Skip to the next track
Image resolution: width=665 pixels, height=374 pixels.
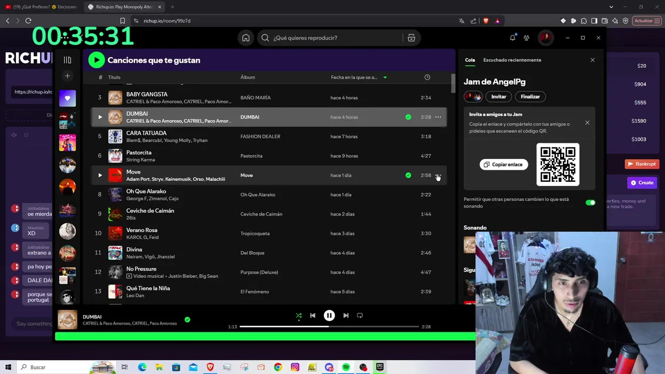tap(345, 315)
